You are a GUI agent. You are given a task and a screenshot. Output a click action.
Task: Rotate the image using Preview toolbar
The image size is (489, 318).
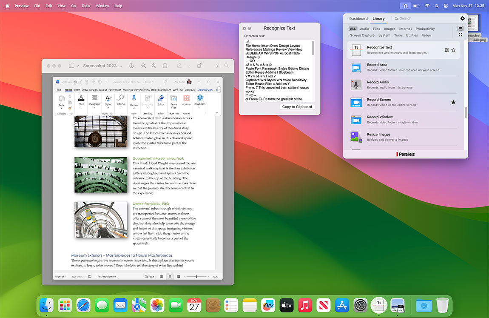point(200,66)
